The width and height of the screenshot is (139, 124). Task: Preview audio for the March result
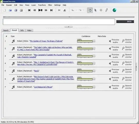click(114, 71)
